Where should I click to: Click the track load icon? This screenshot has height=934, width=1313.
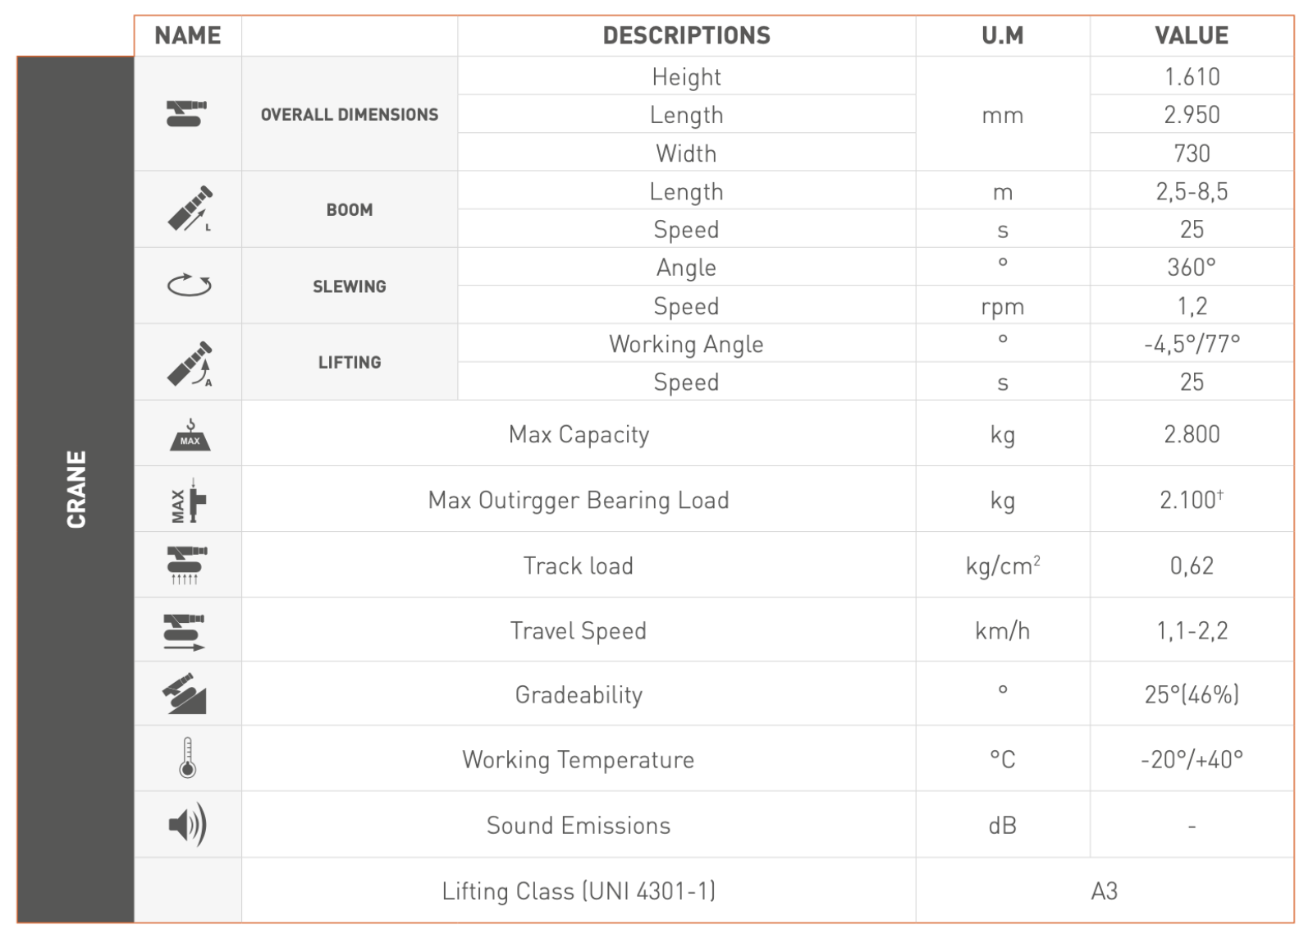187,565
